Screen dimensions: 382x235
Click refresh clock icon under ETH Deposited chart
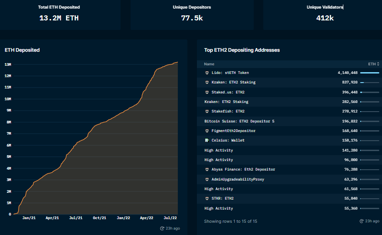coord(162,228)
